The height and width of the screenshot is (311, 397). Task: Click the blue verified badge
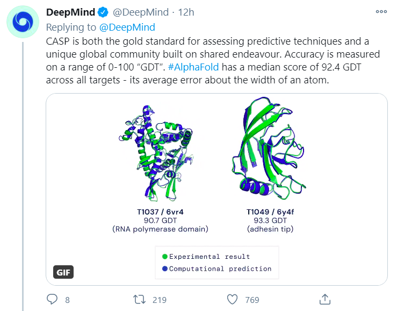point(104,12)
